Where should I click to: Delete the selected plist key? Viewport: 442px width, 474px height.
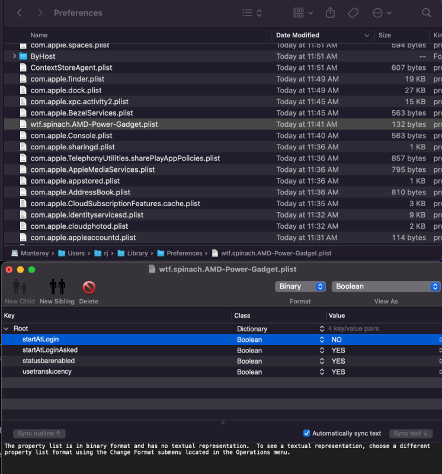click(x=89, y=287)
